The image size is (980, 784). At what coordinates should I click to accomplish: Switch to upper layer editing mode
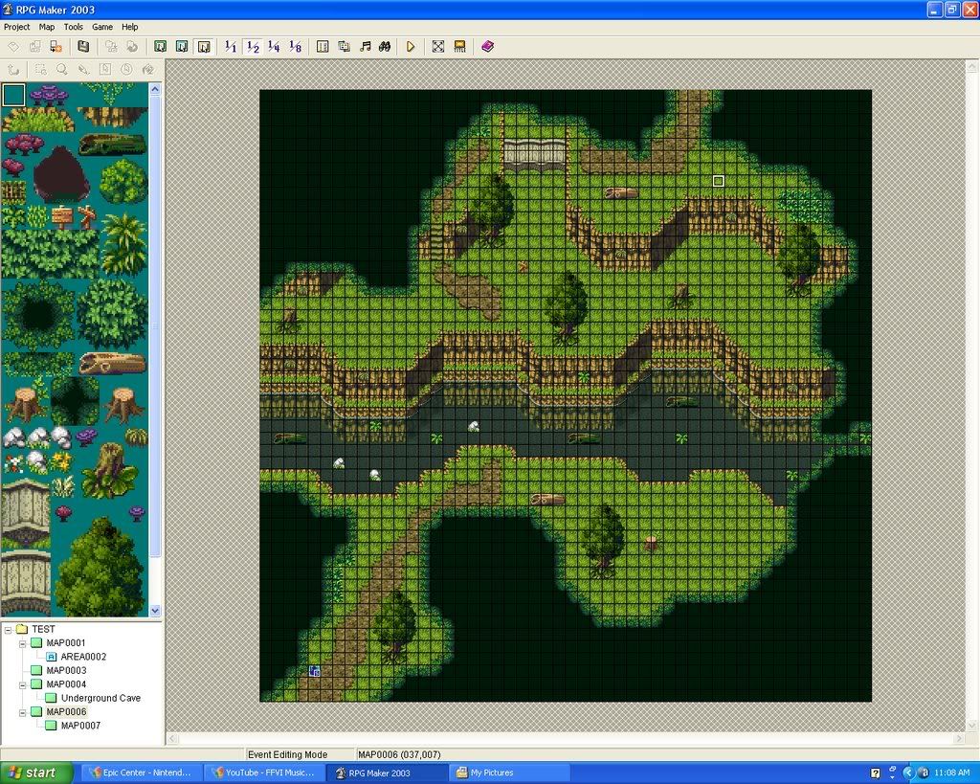pos(181,46)
